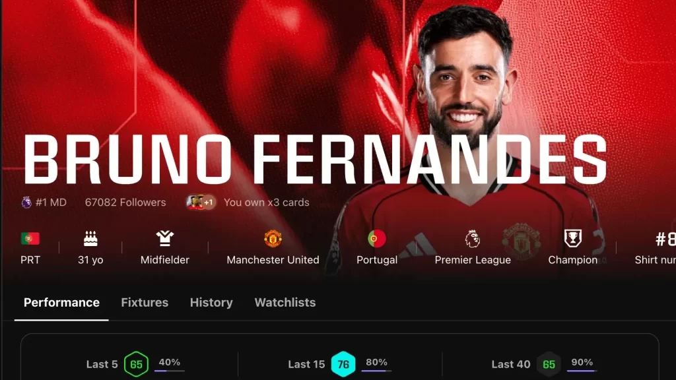Click the round Portugal national team badge
The height and width of the screenshot is (380, 676).
point(377,238)
